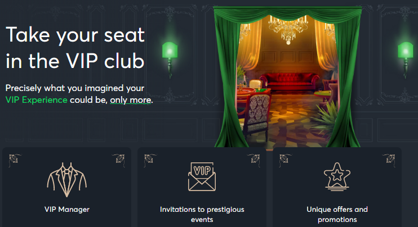Select the "VIP Manager" label
Screen dimensions: 418x227
(x=67, y=210)
